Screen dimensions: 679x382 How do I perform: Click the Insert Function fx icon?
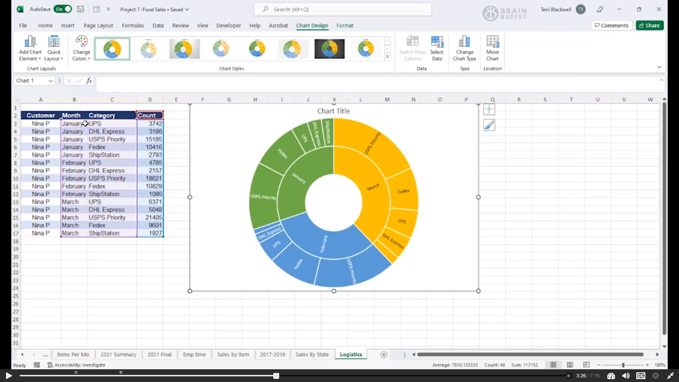tap(89, 81)
